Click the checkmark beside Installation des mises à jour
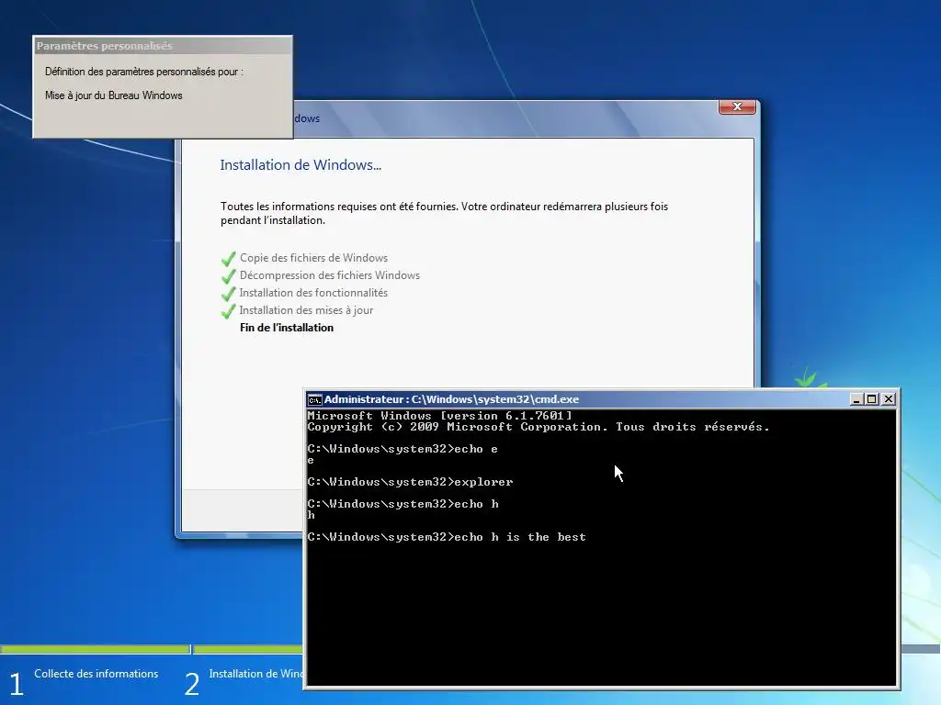The width and height of the screenshot is (941, 705). [x=228, y=311]
